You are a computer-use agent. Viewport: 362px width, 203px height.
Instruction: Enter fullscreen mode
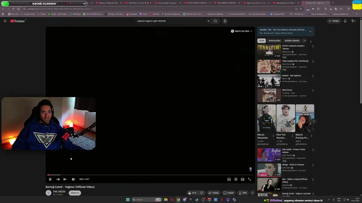[x=249, y=179]
